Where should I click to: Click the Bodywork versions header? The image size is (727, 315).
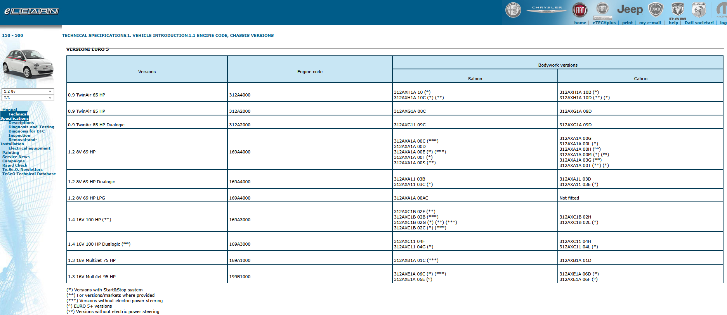(558, 63)
